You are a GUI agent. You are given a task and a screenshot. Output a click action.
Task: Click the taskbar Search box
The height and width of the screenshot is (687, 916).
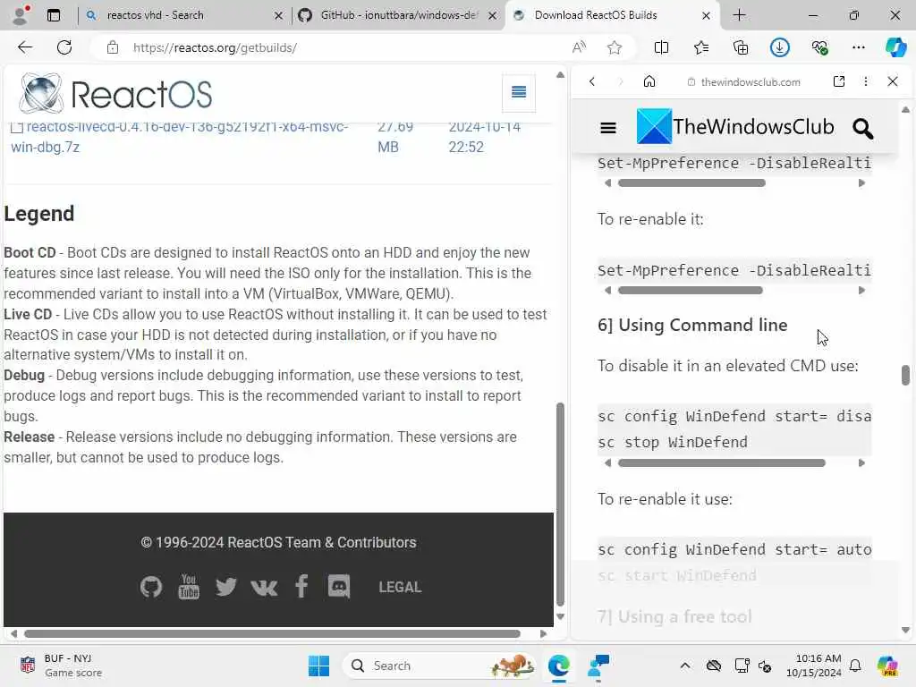point(440,666)
